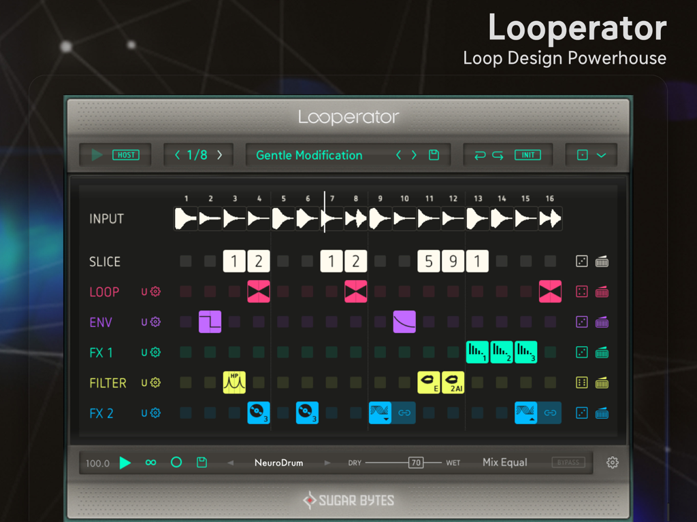The height and width of the screenshot is (522, 697).
Task: Enable the BYPASS toggle
Action: [x=569, y=462]
